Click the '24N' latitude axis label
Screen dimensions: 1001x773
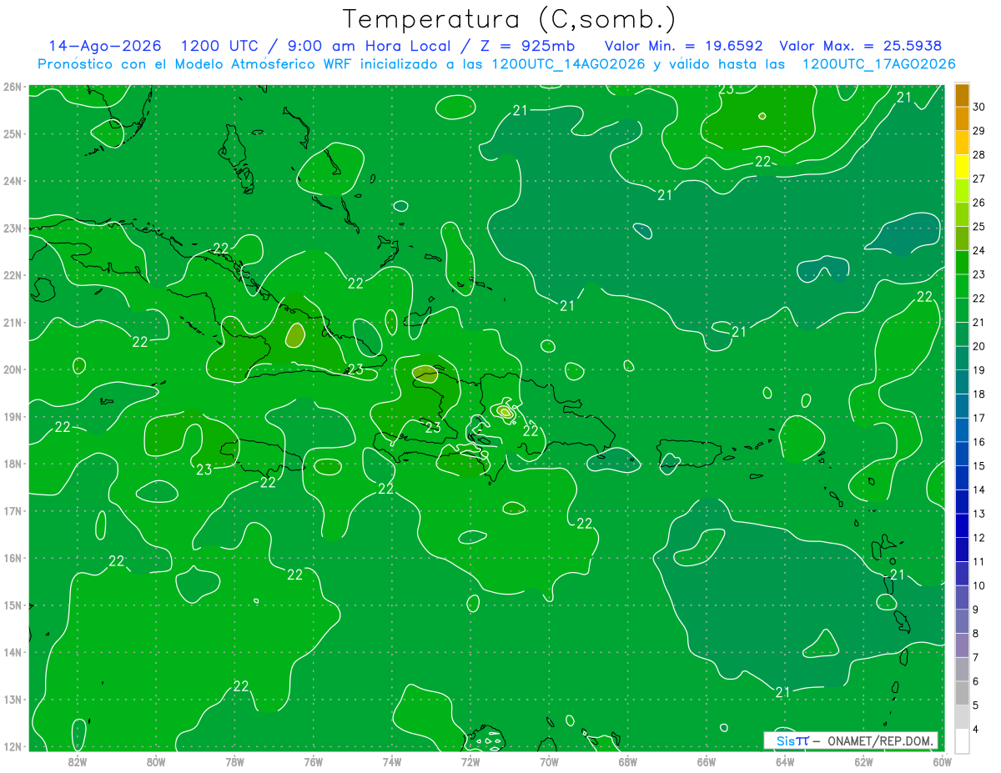pos(12,181)
